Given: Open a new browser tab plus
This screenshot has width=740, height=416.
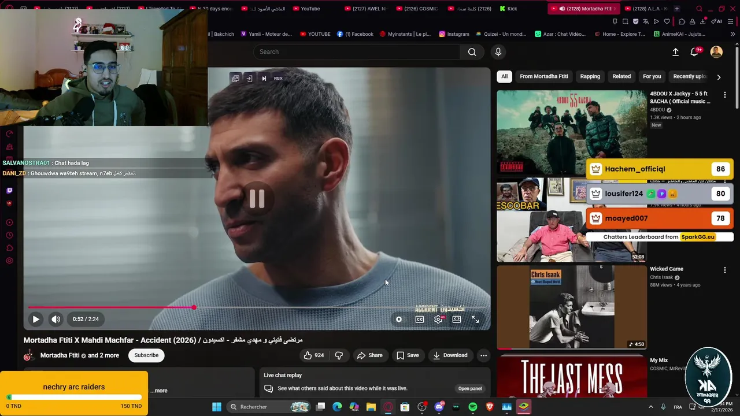Looking at the screenshot, I should pos(677,9).
